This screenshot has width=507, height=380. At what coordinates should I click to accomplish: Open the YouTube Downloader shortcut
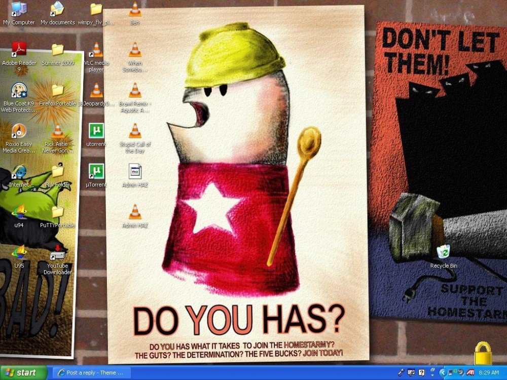[57, 253]
